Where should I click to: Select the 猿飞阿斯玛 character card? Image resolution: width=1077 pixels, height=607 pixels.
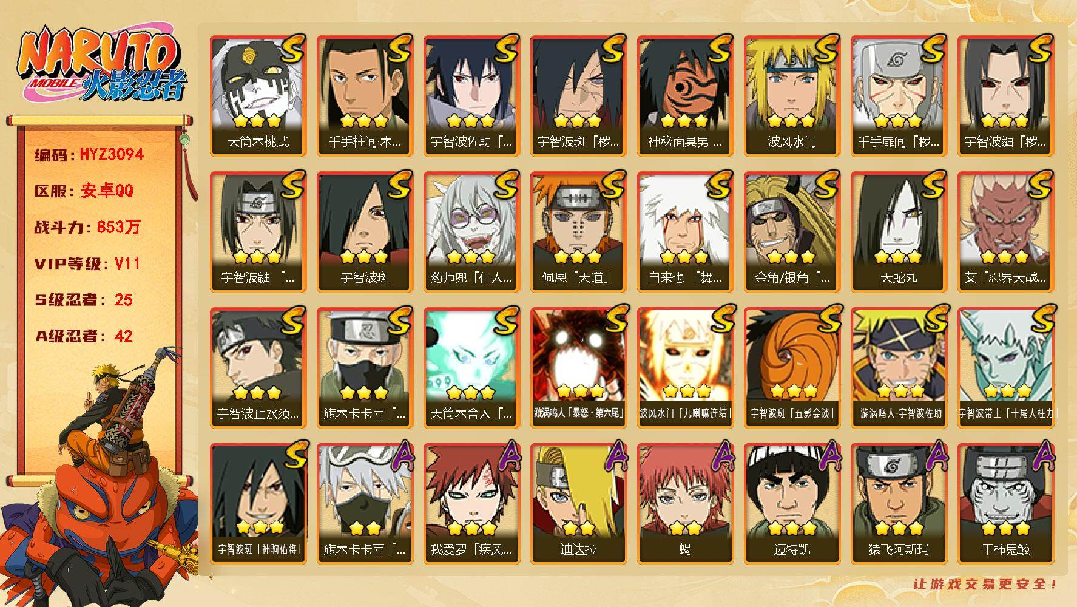(899, 503)
